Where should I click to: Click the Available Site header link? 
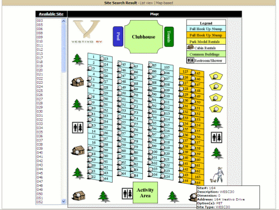pos(51,14)
